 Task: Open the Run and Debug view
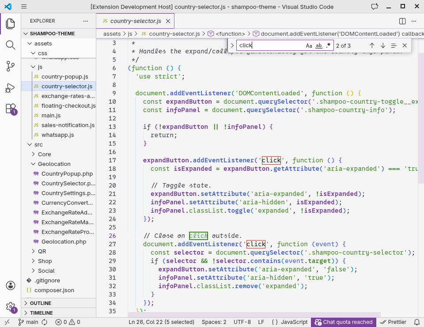point(10,88)
